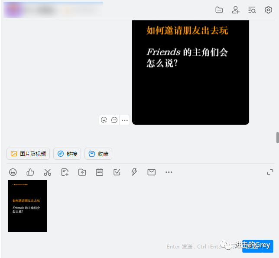The image size is (279, 258).
Task: Add emoji reaction to the image message
Action: tap(104, 120)
